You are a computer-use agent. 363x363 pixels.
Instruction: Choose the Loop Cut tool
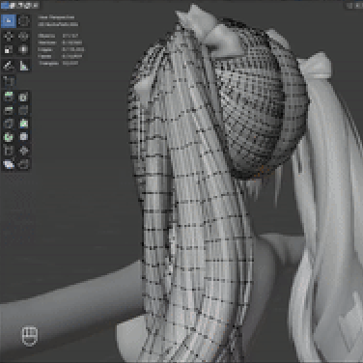tap(23, 110)
